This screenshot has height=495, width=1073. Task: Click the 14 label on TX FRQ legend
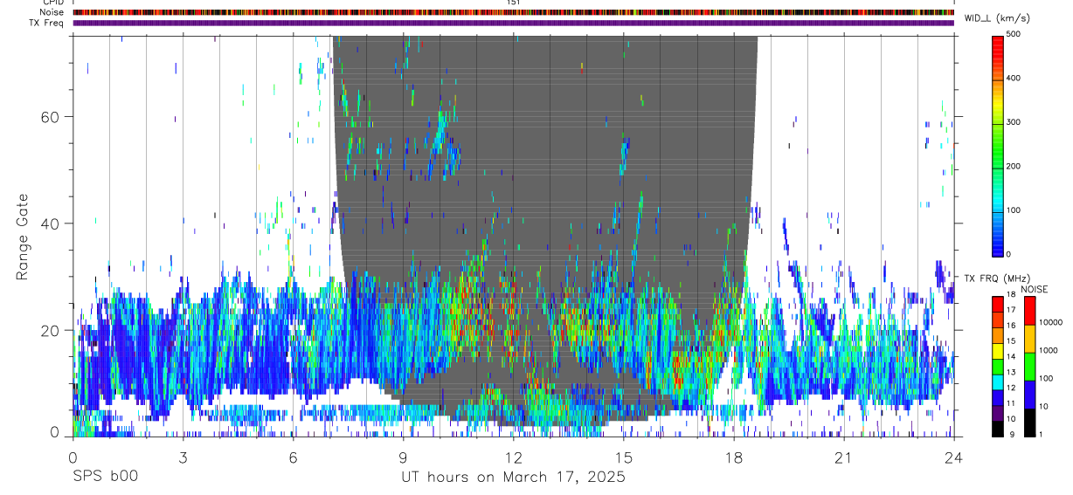1011,357
